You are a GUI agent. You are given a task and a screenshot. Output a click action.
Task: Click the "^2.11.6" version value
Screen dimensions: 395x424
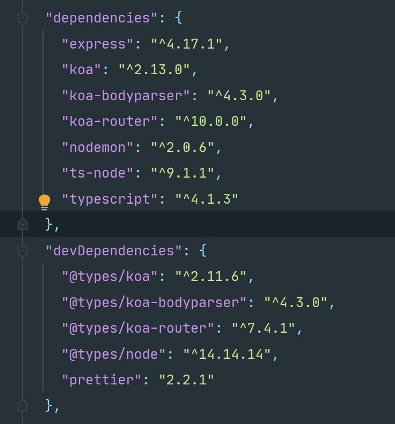(x=211, y=277)
